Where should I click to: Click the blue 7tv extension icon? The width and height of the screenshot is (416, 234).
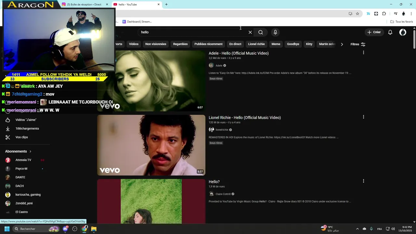(x=368, y=14)
